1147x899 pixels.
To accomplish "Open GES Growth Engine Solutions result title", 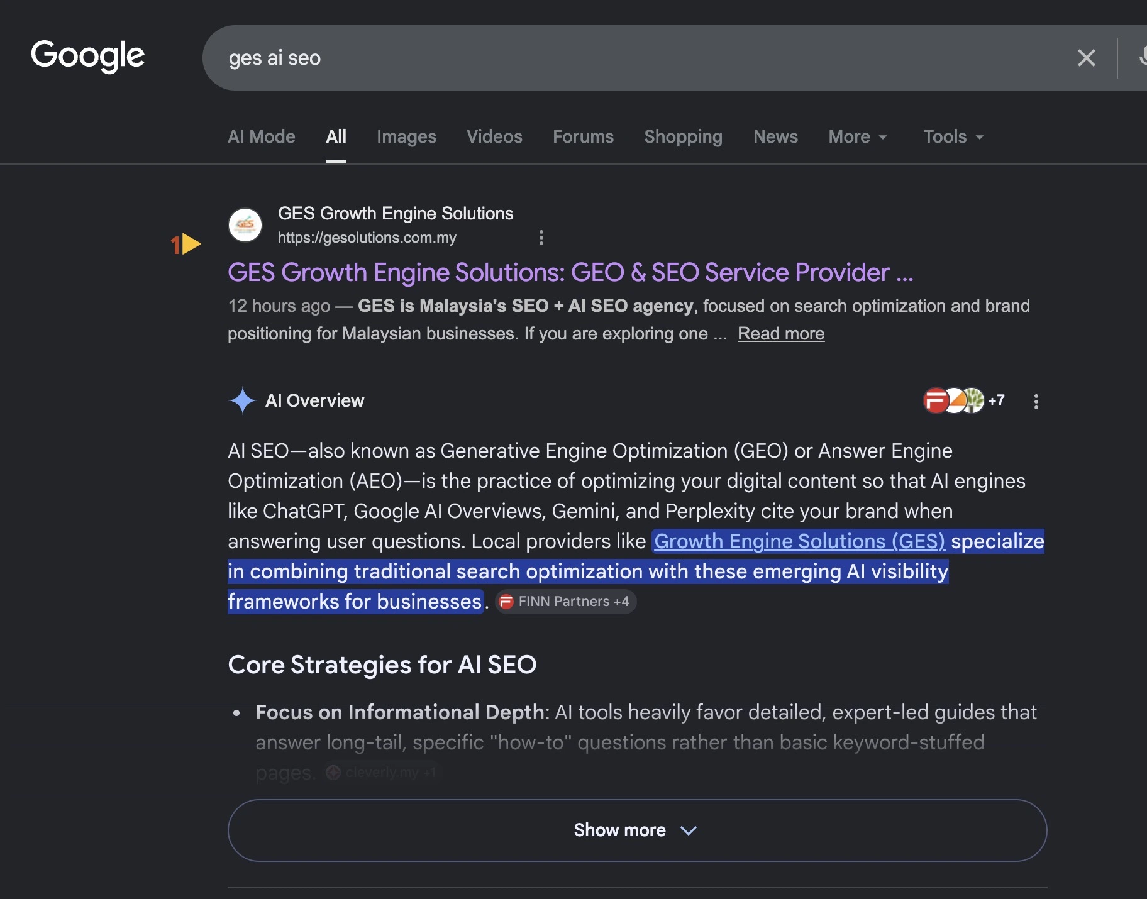I will (x=570, y=272).
